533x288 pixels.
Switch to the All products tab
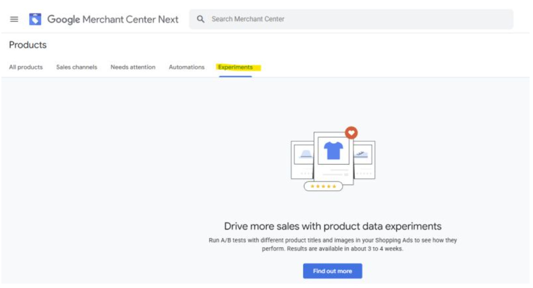point(26,67)
